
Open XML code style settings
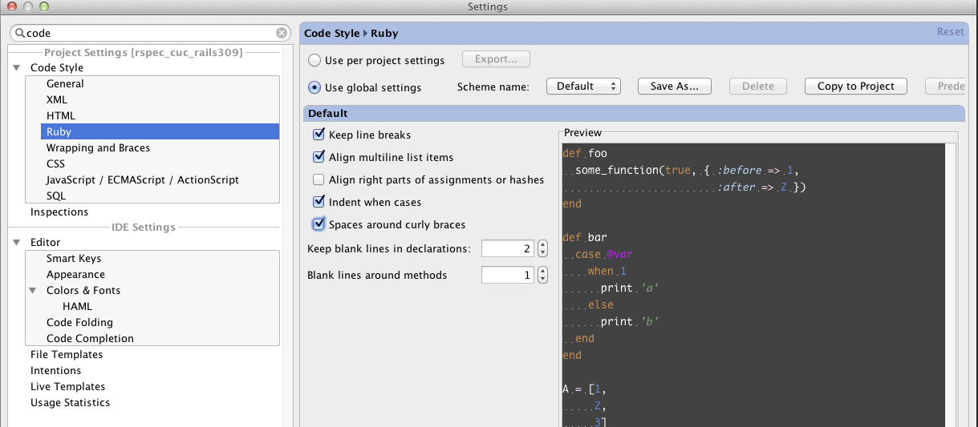57,99
